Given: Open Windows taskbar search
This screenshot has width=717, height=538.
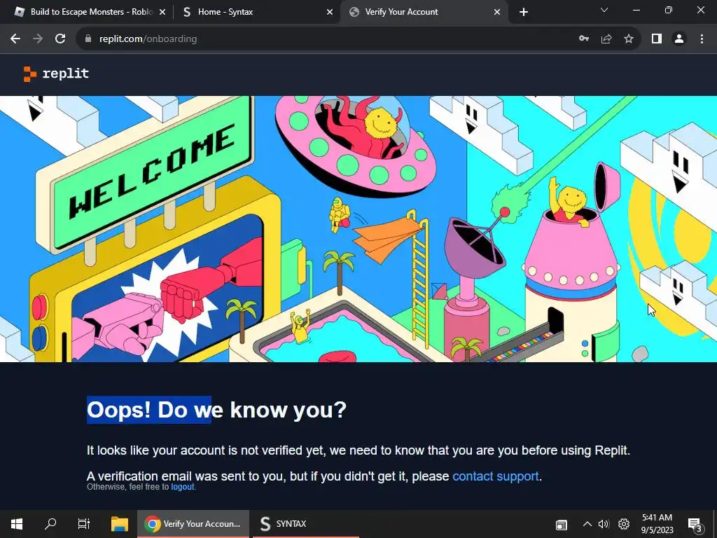Looking at the screenshot, I should (x=50, y=524).
